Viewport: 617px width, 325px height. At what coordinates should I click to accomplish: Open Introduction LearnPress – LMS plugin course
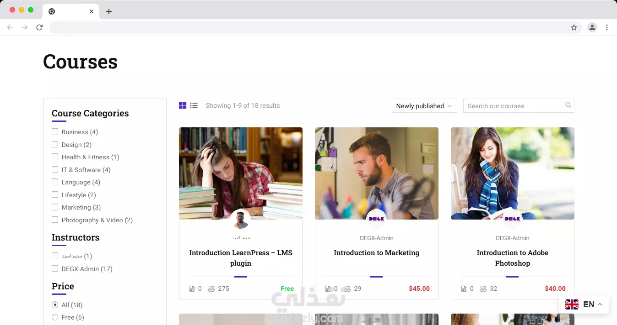click(x=241, y=258)
